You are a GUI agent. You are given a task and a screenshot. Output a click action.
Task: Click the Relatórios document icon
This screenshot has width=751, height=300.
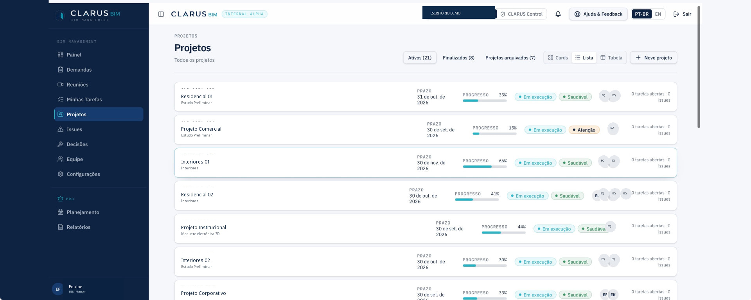pos(60,227)
